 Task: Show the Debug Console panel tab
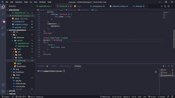[x=65, y=66]
